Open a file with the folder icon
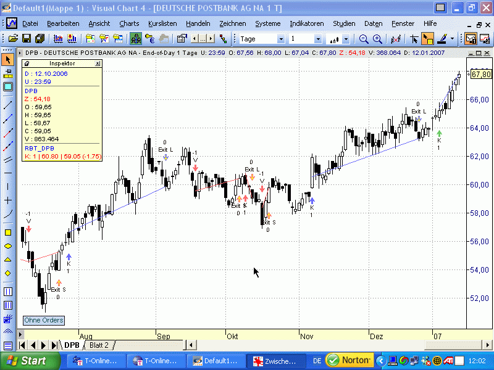This screenshot has height=370, width=494. [13, 39]
